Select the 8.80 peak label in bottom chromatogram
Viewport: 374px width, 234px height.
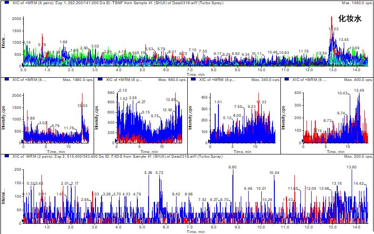pyautogui.click(x=232, y=167)
